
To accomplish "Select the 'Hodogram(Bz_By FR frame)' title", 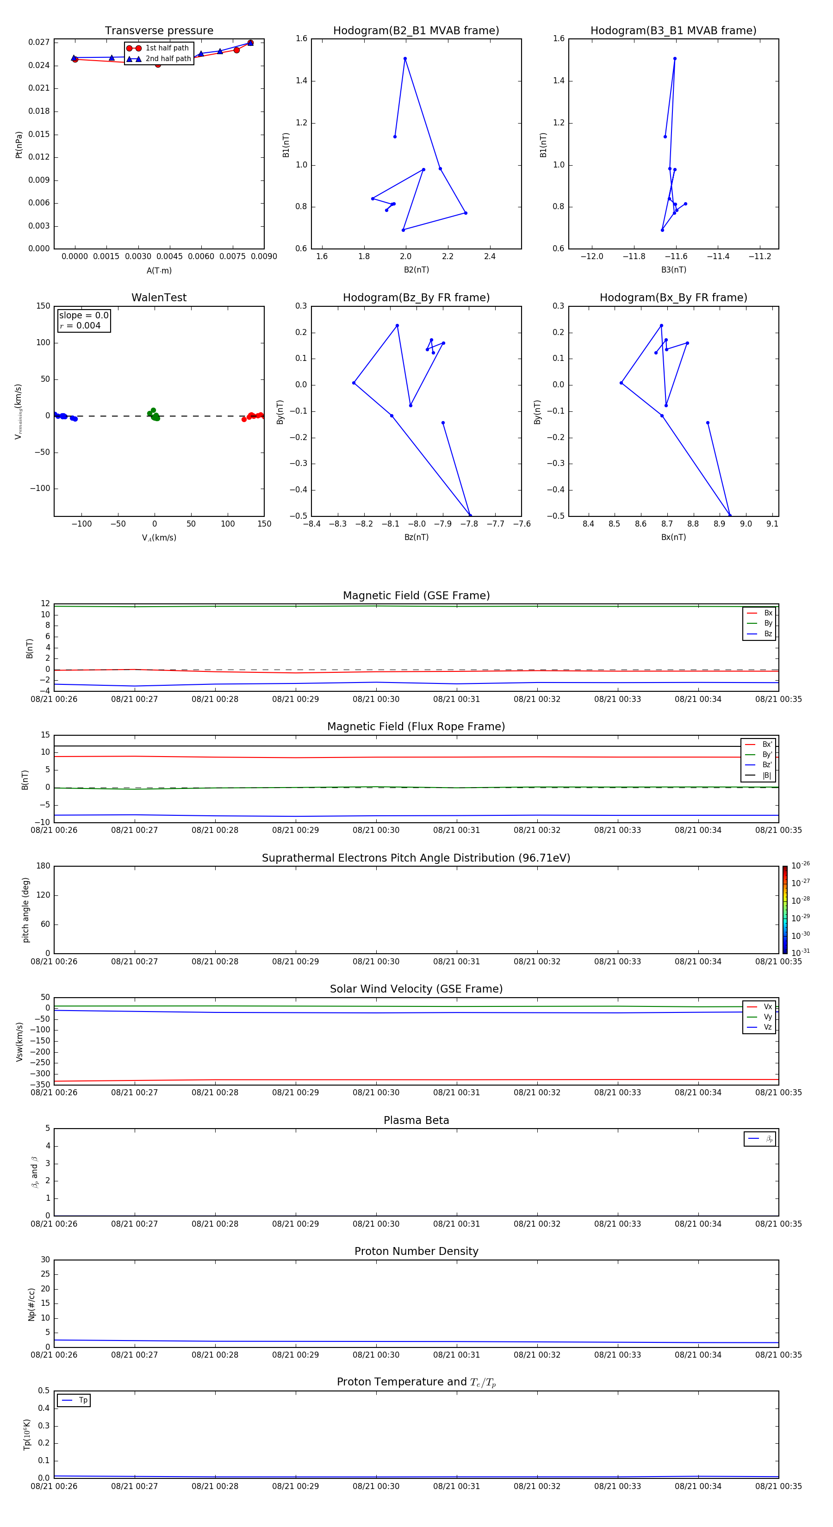I will click(x=416, y=298).
